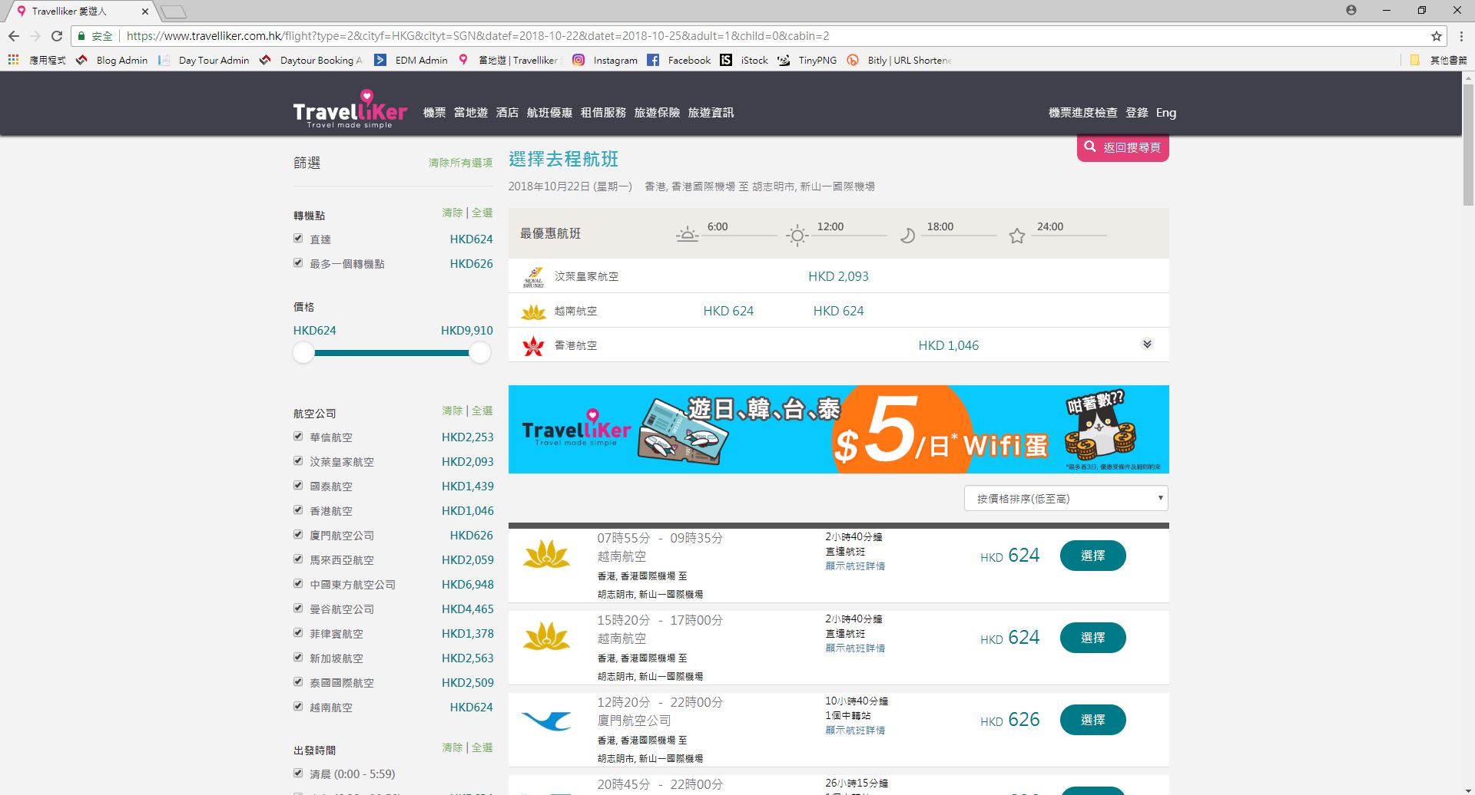The width and height of the screenshot is (1475, 795).
Task: Select the 12時20分 Xiamen Airlines flight
Action: (1092, 720)
